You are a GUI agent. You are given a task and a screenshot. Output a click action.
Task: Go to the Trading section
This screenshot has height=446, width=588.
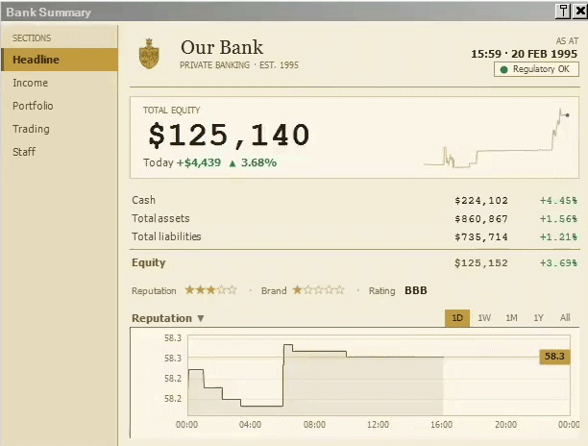(60, 129)
